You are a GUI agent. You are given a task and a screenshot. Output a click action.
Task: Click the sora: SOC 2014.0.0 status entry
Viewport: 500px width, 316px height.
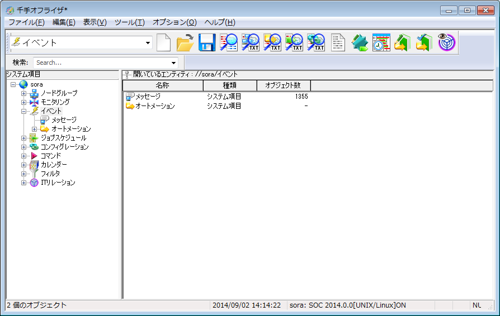click(347, 305)
